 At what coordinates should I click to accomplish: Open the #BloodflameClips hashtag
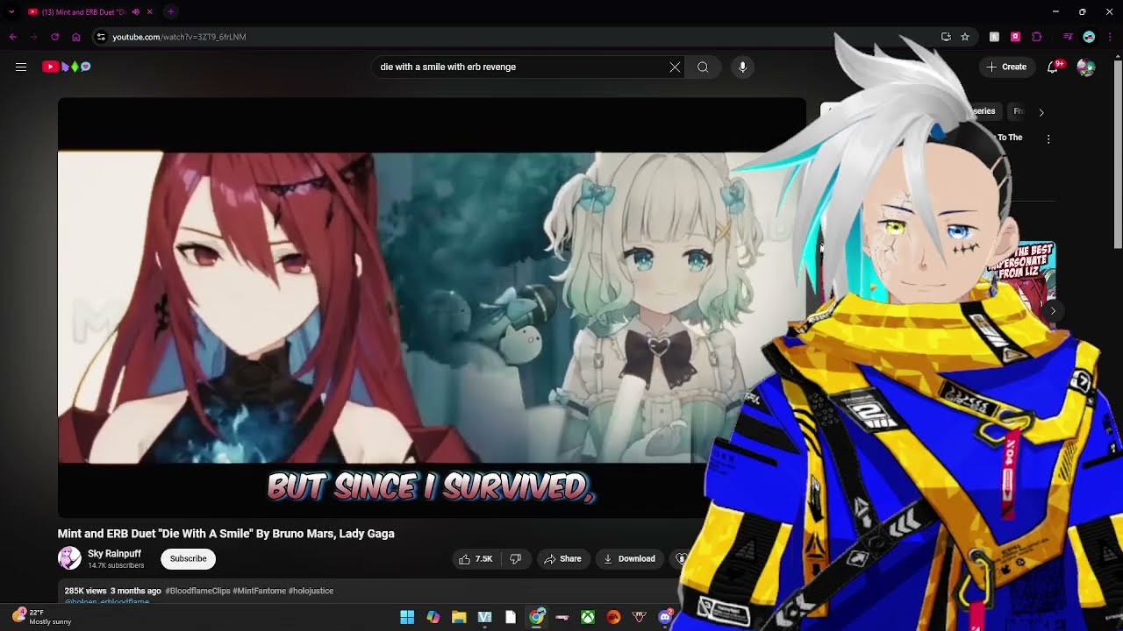197,591
